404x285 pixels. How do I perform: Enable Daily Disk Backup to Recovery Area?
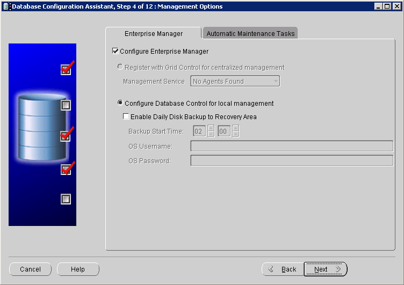point(126,116)
